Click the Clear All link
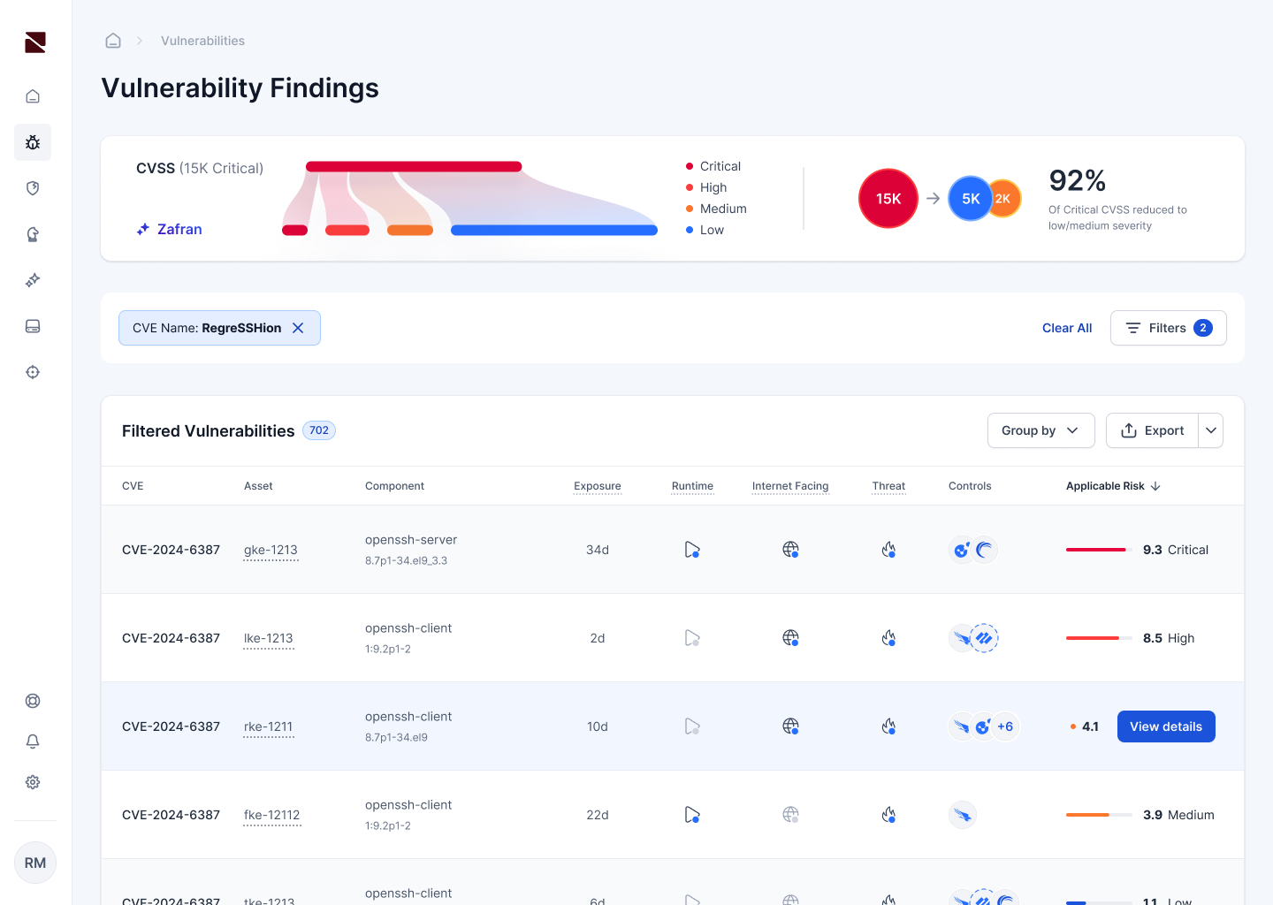1273x905 pixels. (1066, 328)
